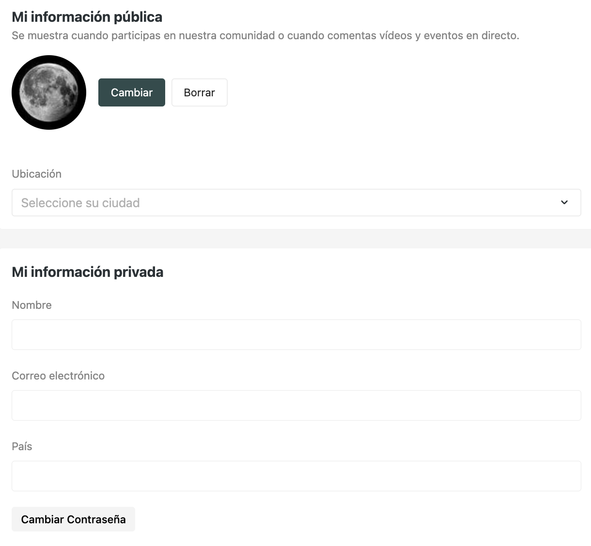Click the 'Seleccione su ciudad' placeholder text
This screenshot has width=591, height=546.
coord(80,203)
